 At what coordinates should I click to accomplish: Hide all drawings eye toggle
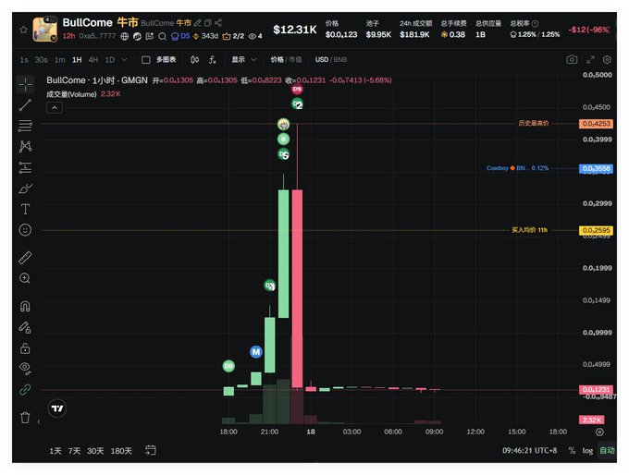click(x=25, y=369)
